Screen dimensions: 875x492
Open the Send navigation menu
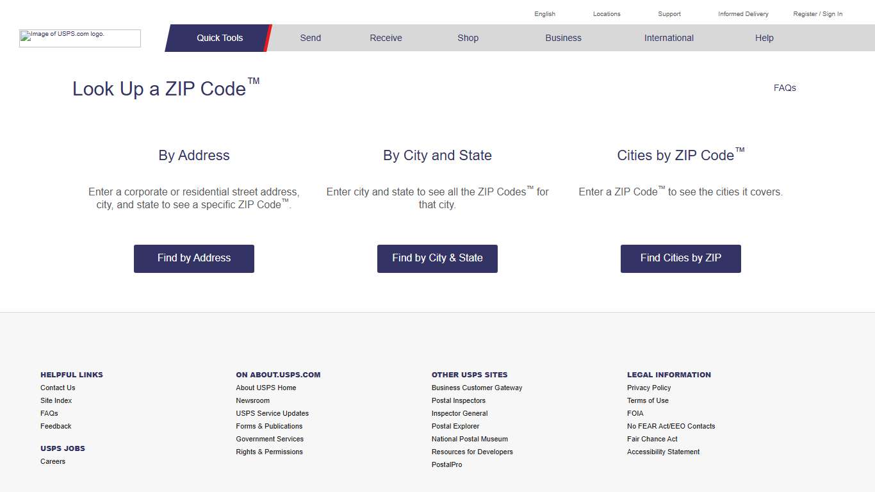click(310, 38)
